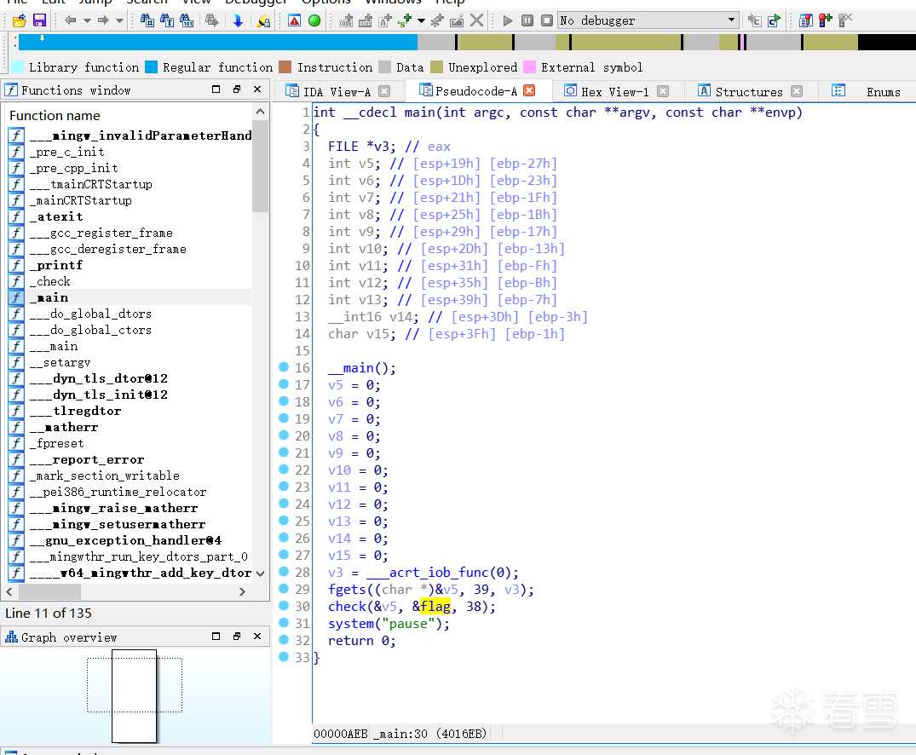Click the Regular function color swatch

152,67
